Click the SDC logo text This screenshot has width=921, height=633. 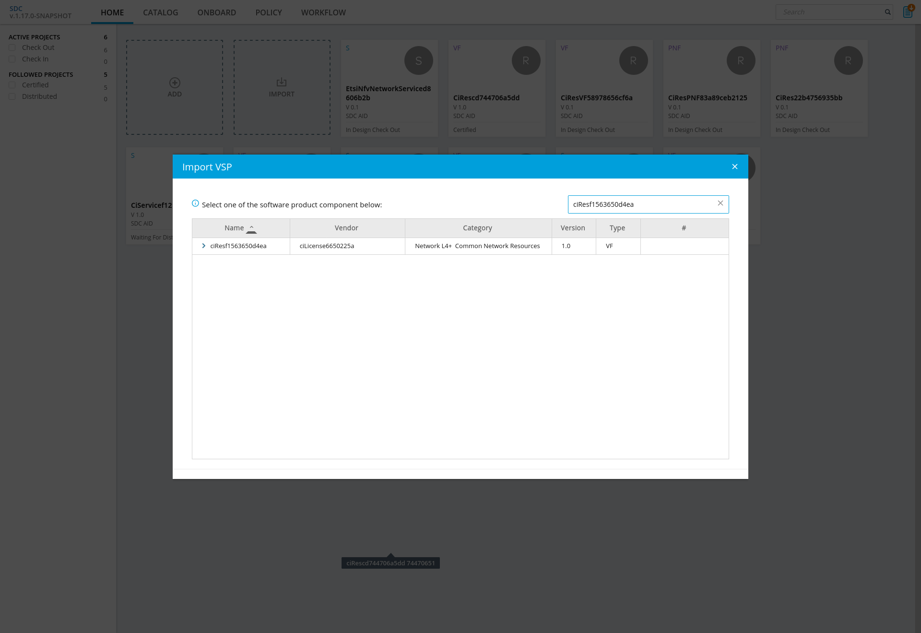tap(16, 9)
